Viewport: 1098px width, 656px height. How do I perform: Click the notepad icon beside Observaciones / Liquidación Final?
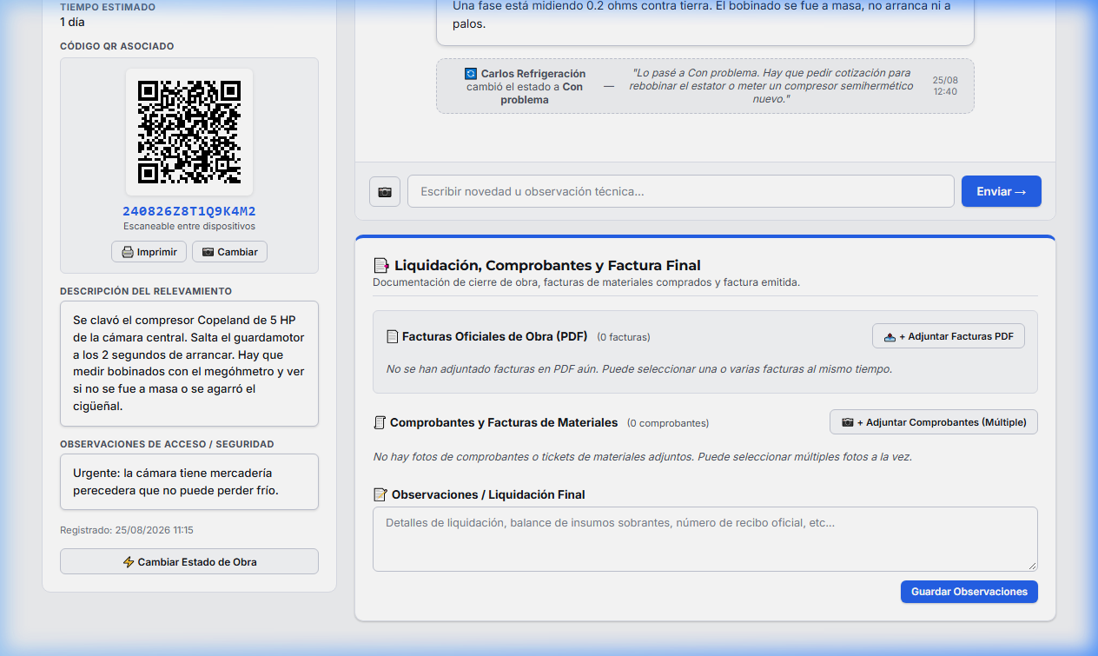380,494
